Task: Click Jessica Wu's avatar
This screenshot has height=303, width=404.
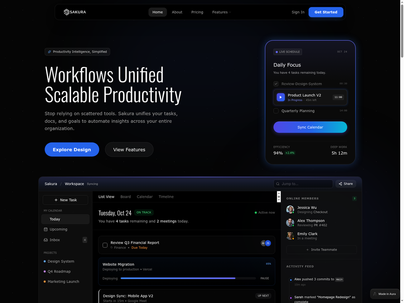Action: 290,210
